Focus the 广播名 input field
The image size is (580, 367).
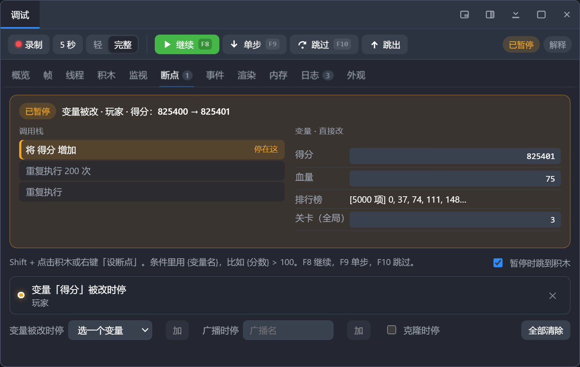(288, 330)
